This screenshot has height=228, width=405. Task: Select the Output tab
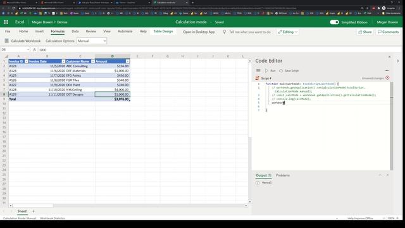[x=263, y=175]
